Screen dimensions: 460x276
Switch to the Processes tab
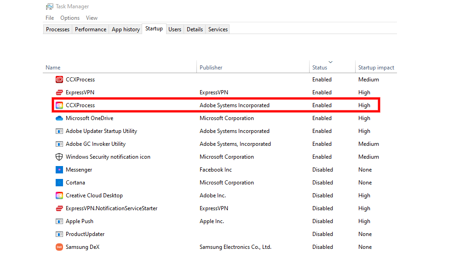[57, 29]
